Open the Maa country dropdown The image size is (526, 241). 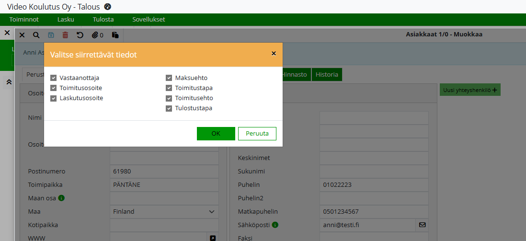point(164,211)
